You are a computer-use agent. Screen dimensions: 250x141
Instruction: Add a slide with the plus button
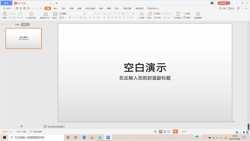click(22, 126)
